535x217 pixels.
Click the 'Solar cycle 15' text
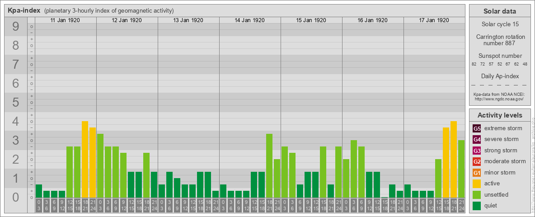pos(500,24)
